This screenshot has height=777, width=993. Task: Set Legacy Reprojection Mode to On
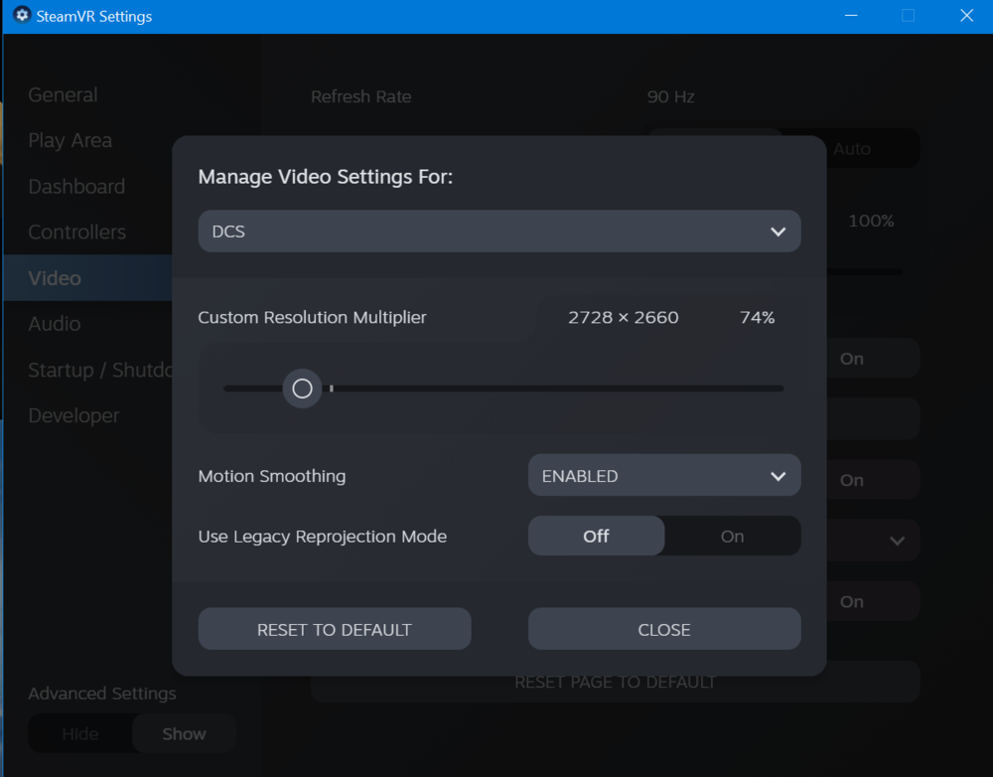click(732, 537)
